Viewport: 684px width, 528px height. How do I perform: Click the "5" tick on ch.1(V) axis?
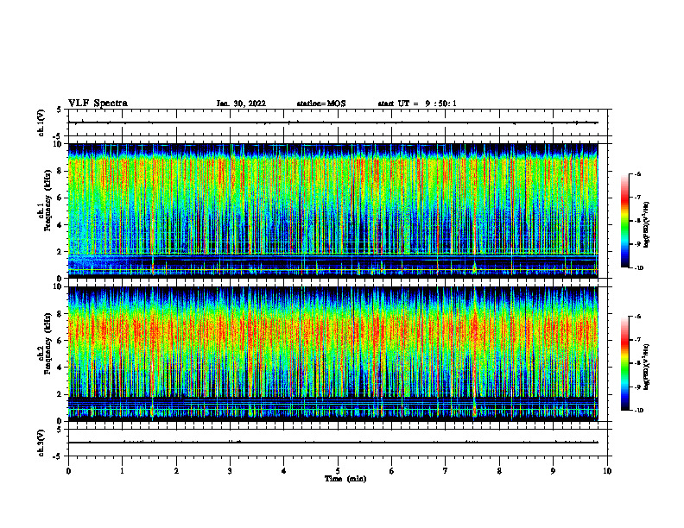60,110
